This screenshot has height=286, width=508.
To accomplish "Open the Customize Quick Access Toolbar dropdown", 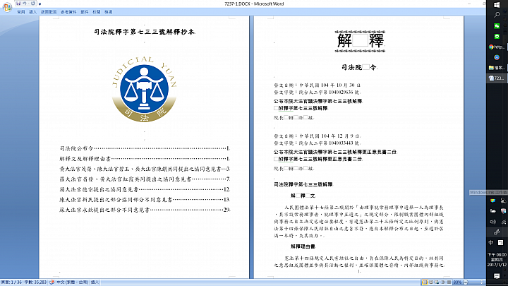I will (40, 4).
